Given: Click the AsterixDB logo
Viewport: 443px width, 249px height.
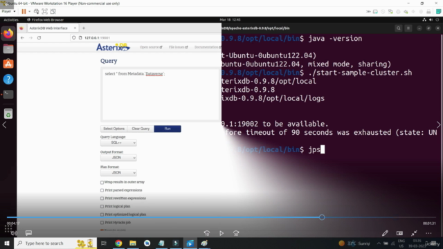Looking at the screenshot, I should click(x=113, y=47).
